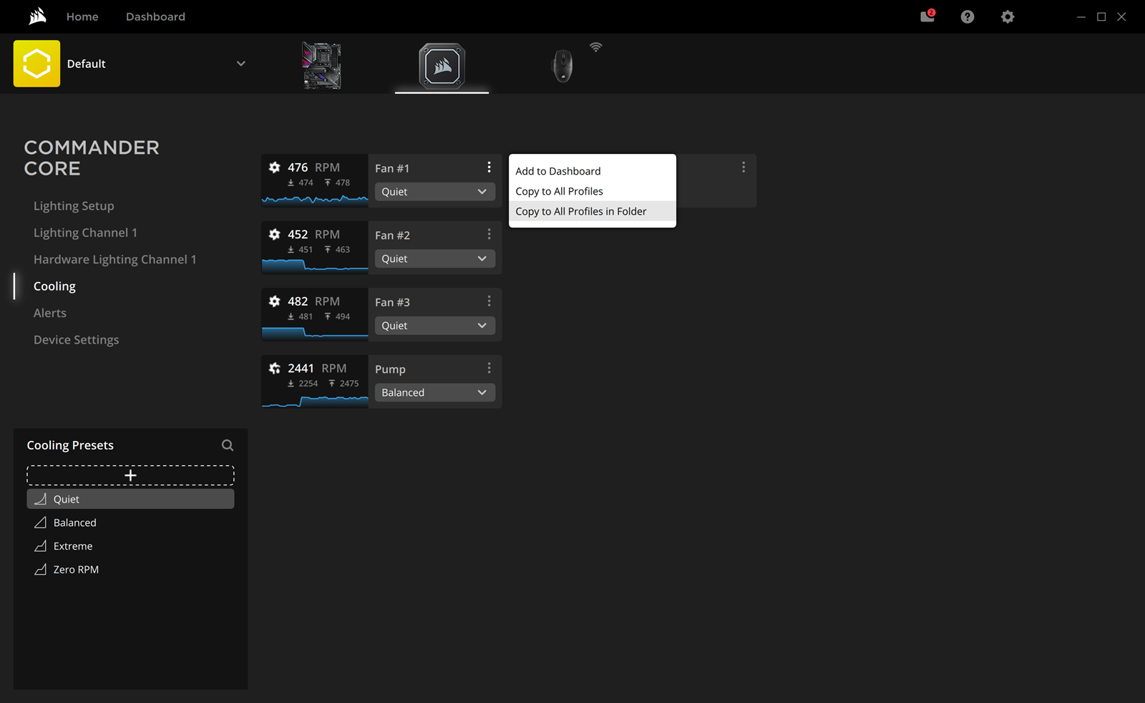Click the Fan #3 RPM graph
The image size is (1145, 703).
point(315,333)
